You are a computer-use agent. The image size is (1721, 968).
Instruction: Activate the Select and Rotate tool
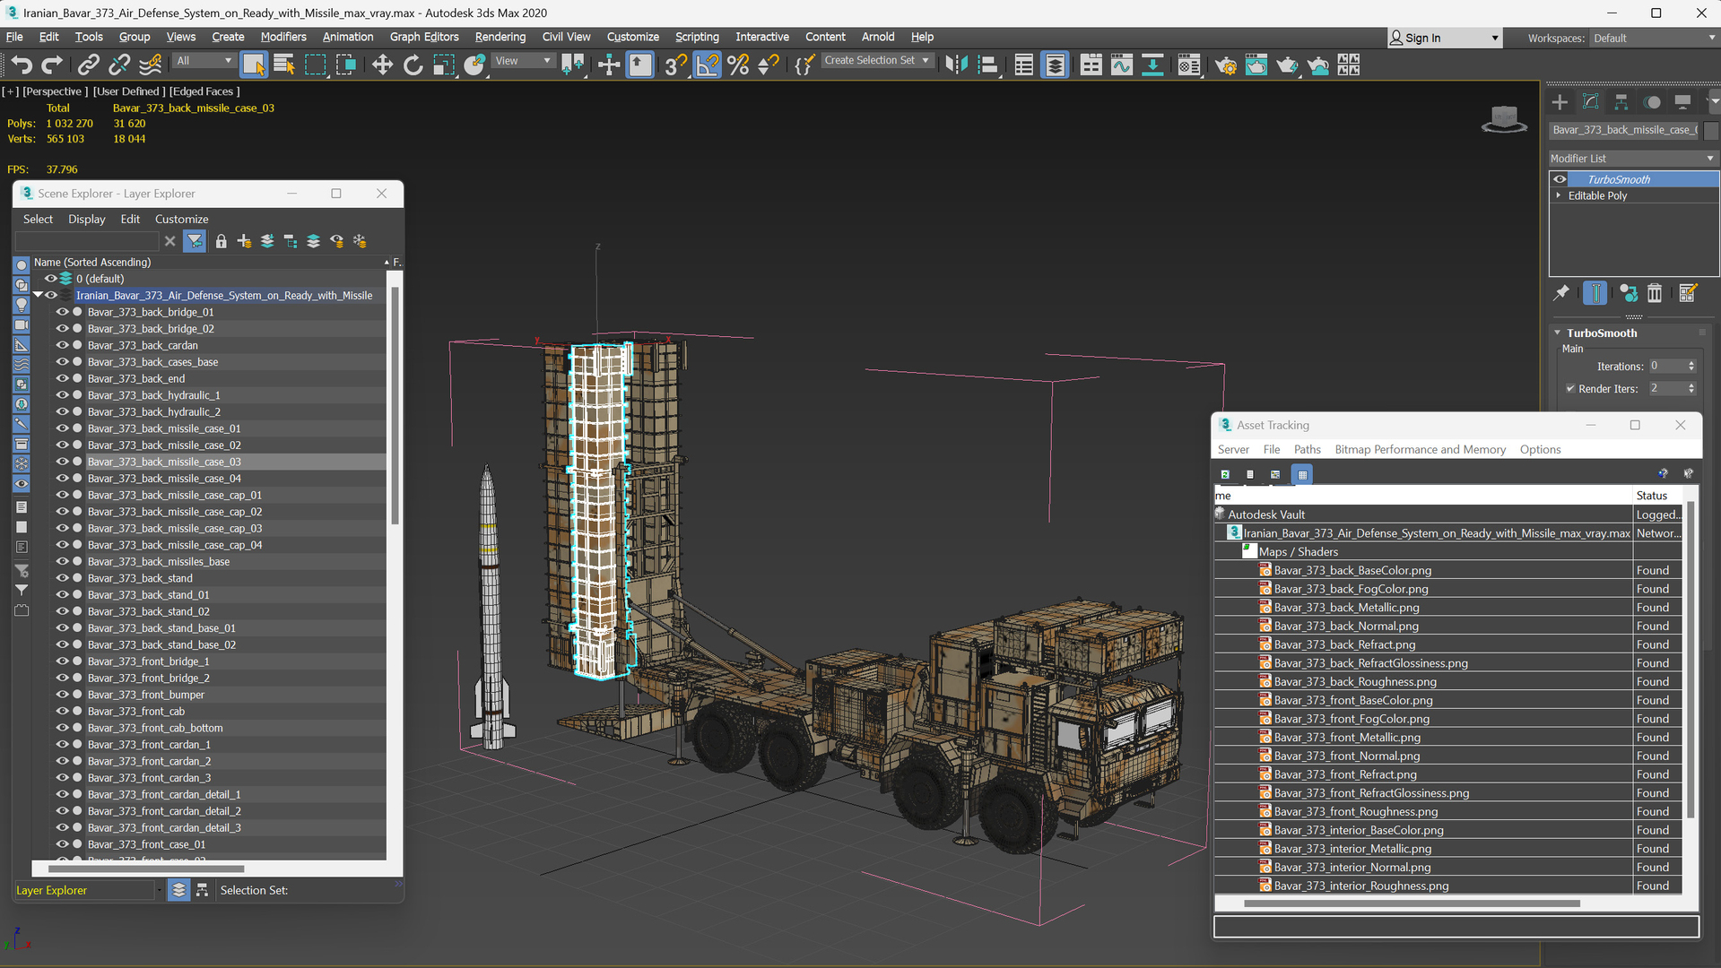[x=413, y=65]
